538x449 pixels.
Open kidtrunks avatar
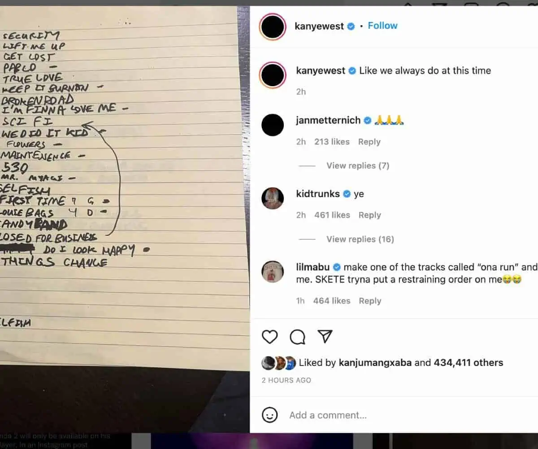click(x=273, y=198)
